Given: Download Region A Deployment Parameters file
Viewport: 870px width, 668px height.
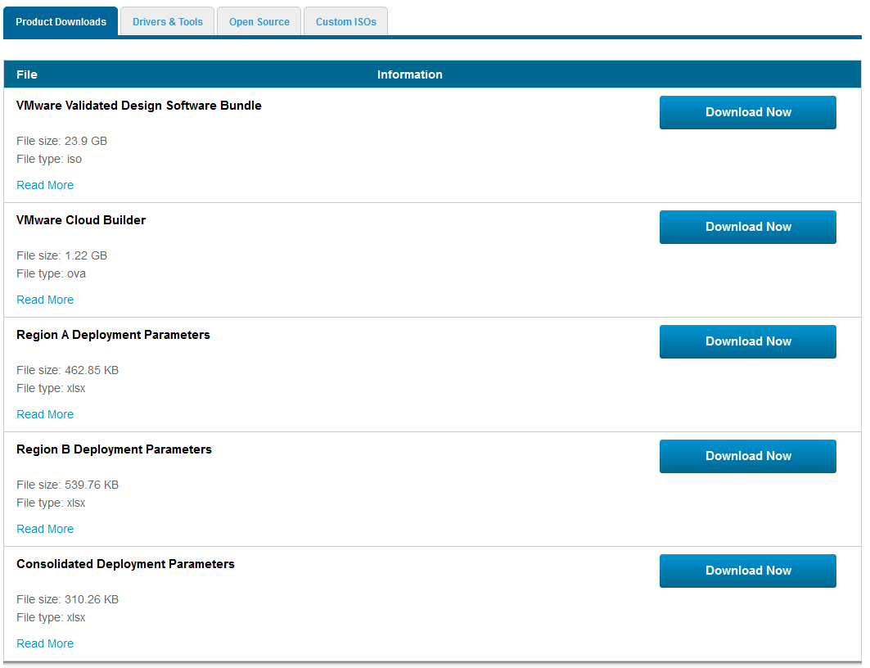Looking at the screenshot, I should pos(747,341).
